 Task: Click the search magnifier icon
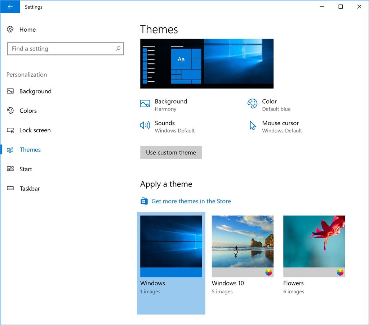[x=118, y=49]
